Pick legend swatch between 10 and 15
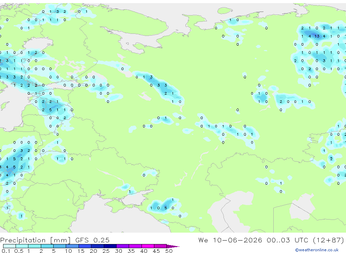This screenshot has height=253, width=346. click(72, 246)
